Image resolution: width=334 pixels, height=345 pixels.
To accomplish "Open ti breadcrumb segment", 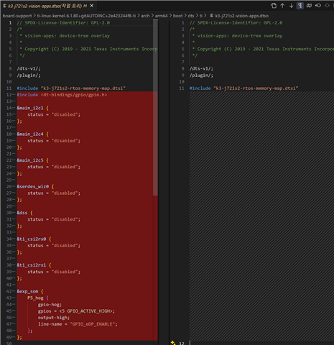I will click(201, 16).
